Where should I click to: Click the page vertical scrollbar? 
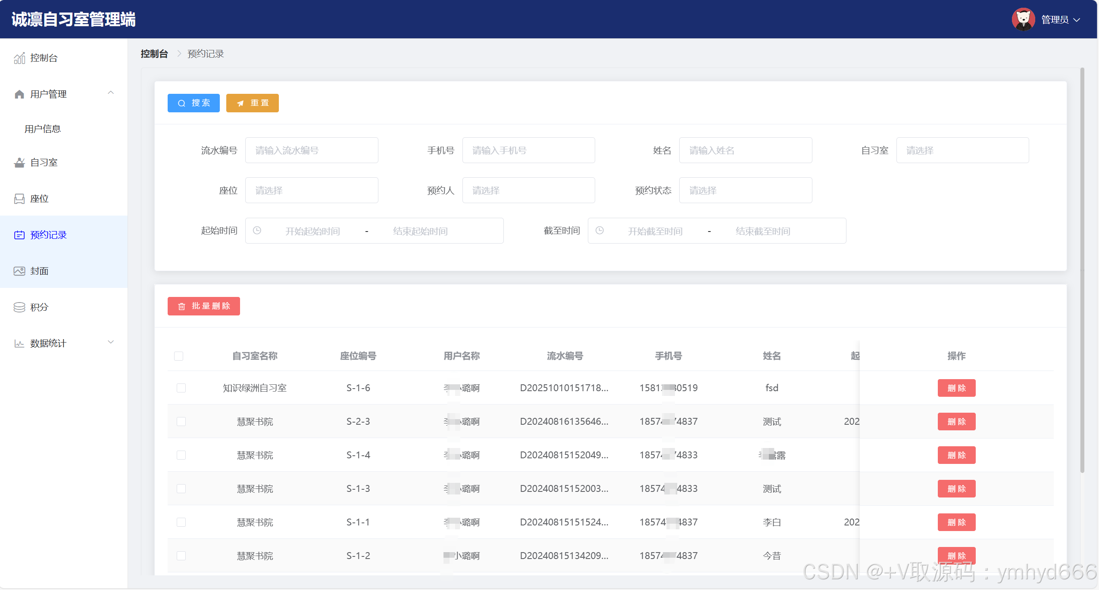[x=1082, y=270]
